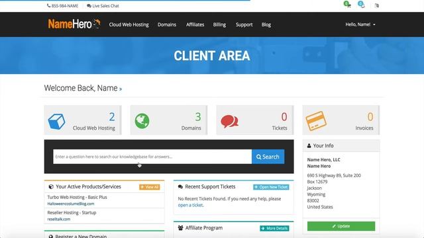Open the Affiliates menu item
This screenshot has height=238, width=424.
(x=195, y=24)
